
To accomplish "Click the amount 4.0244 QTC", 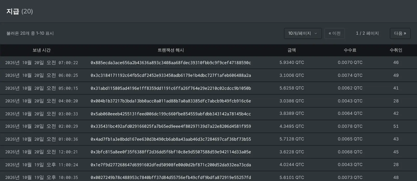I will click(x=292, y=165).
